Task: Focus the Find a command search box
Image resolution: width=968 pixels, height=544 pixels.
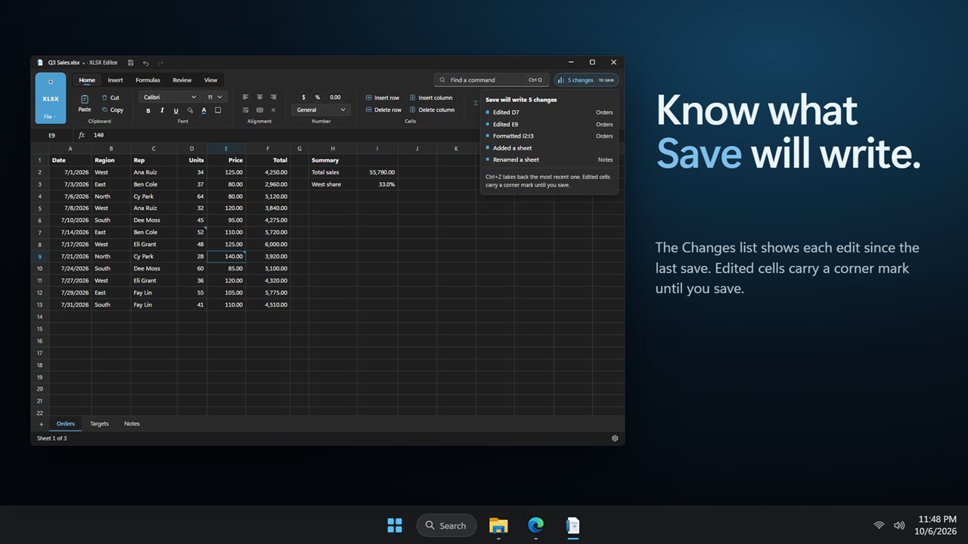Action: pyautogui.click(x=491, y=80)
